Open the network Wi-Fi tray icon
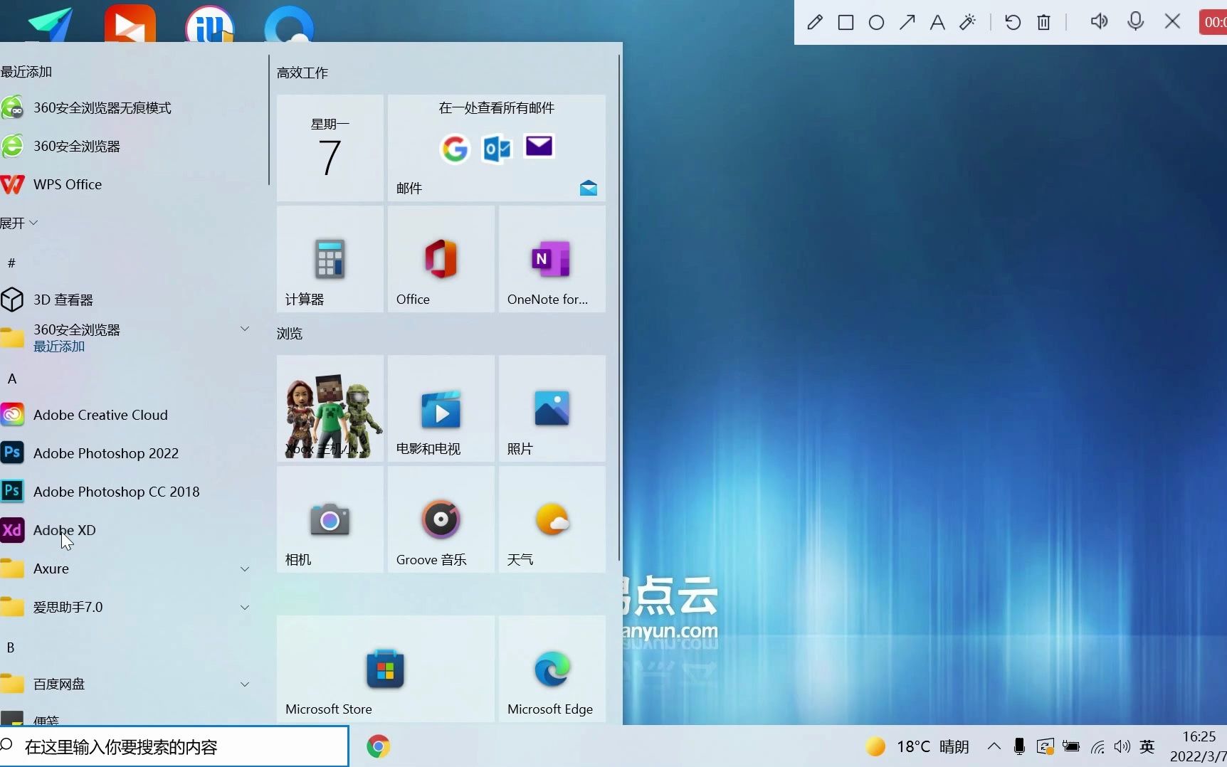 [1097, 746]
